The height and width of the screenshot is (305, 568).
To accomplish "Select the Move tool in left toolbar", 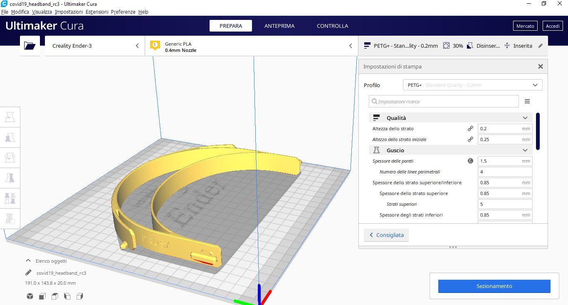I will (10, 117).
